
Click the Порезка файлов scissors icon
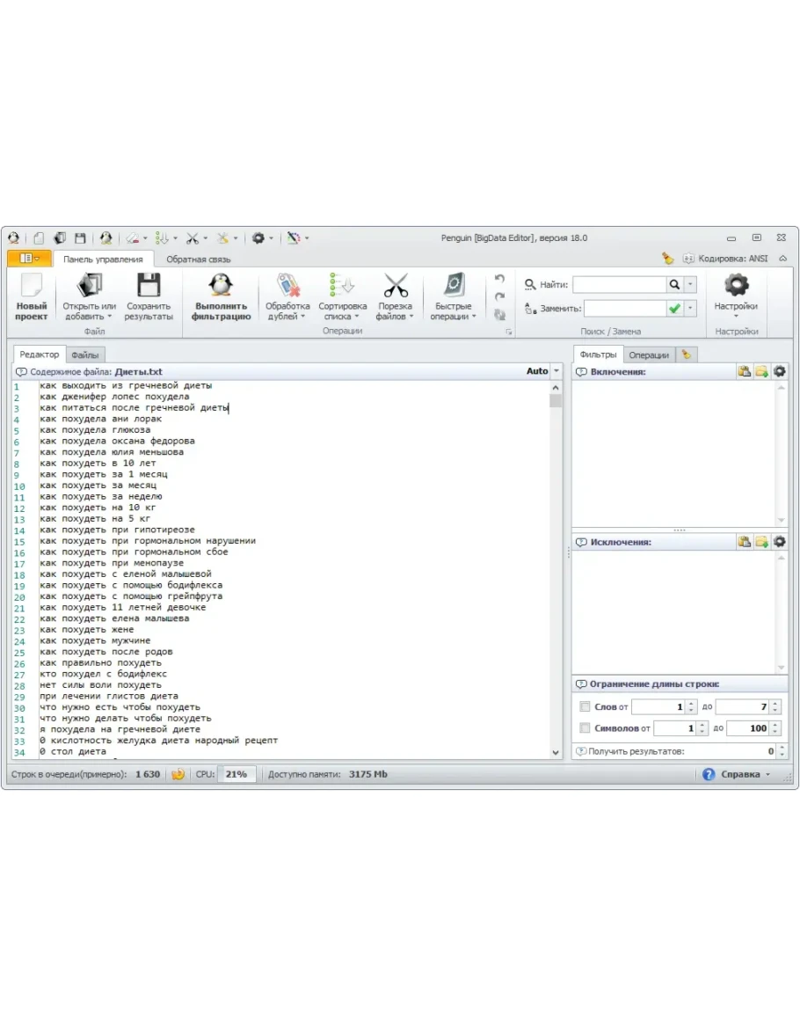(395, 287)
